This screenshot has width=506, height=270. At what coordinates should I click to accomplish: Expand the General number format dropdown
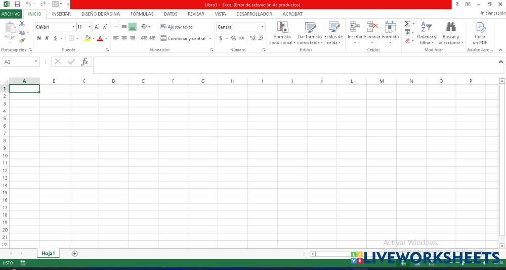[x=262, y=27]
